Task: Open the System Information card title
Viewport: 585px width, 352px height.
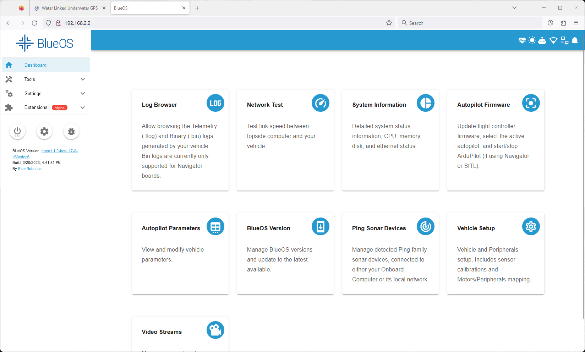Action: pos(379,105)
